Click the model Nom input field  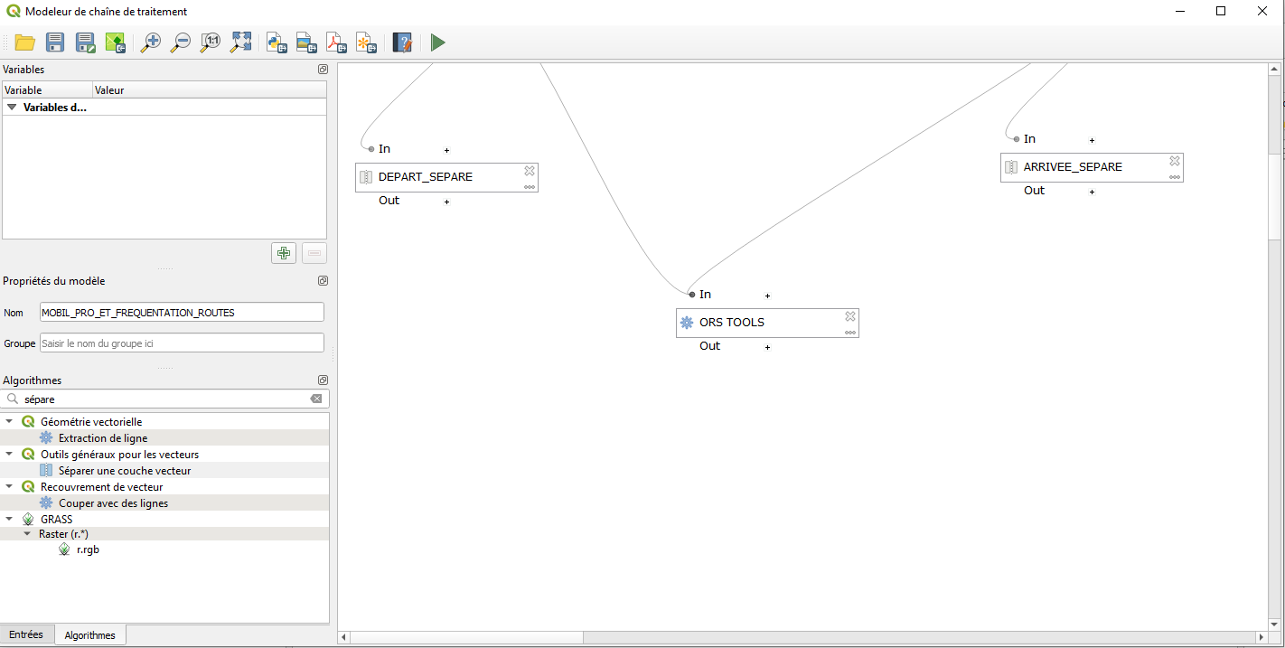tap(182, 313)
